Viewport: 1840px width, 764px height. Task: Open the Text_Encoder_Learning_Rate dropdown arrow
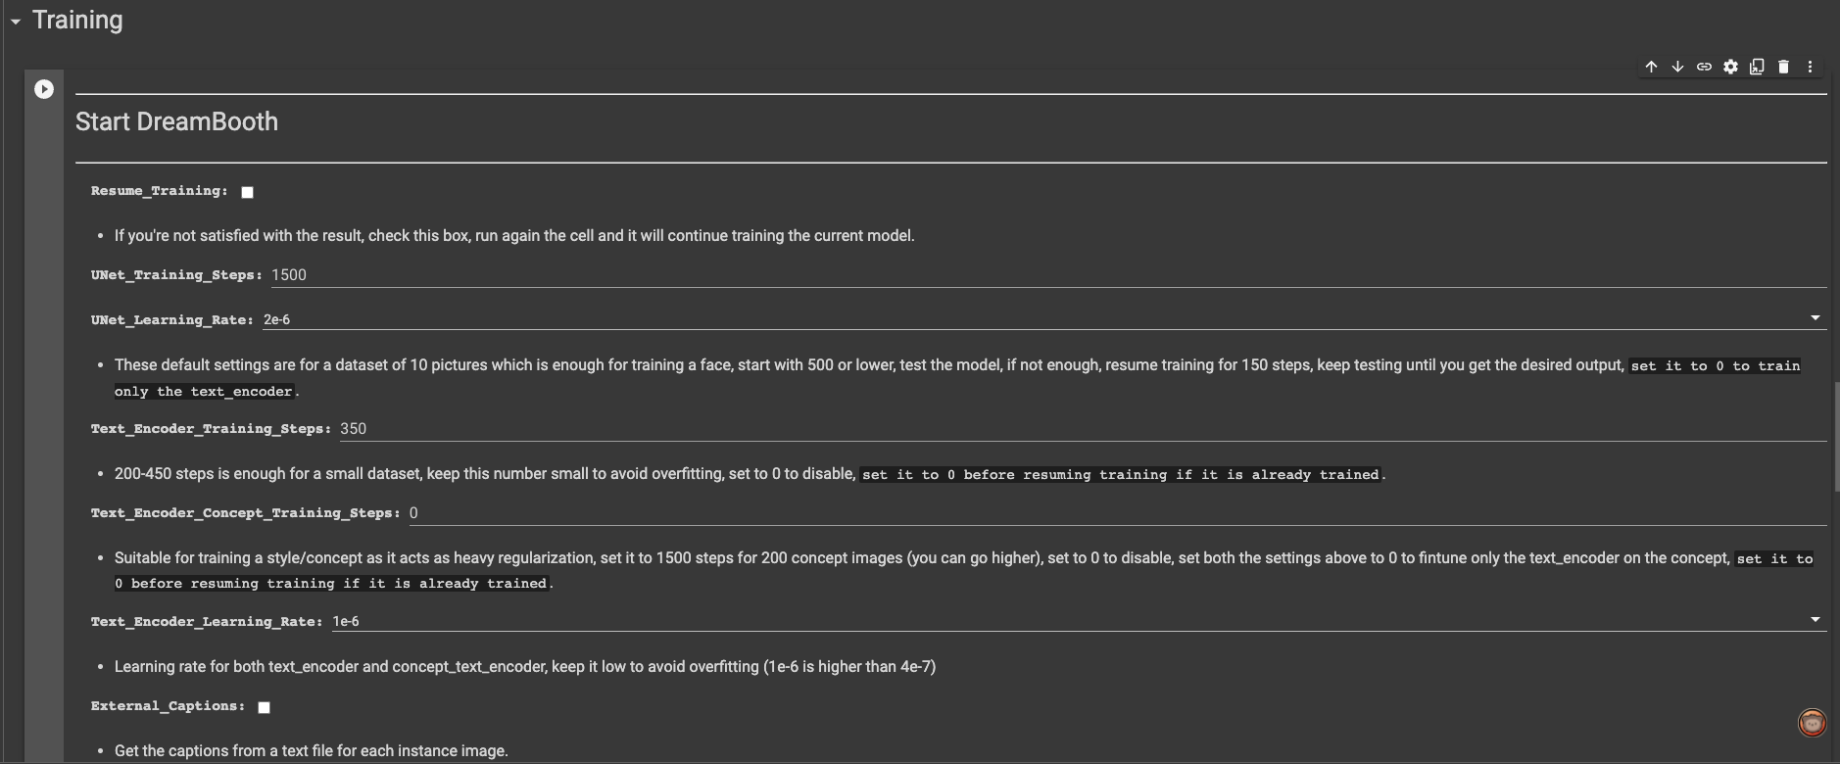pyautogui.click(x=1815, y=620)
